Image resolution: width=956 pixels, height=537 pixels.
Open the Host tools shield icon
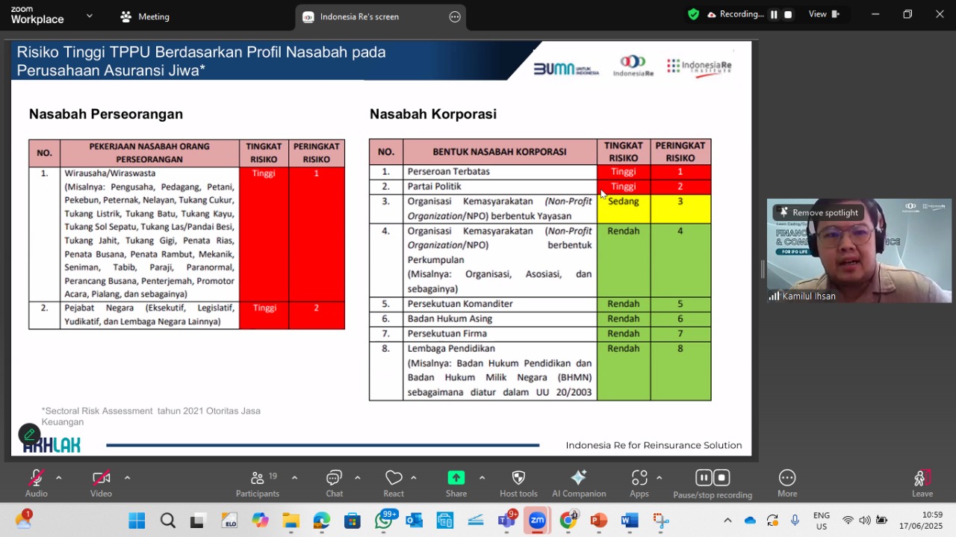point(518,478)
